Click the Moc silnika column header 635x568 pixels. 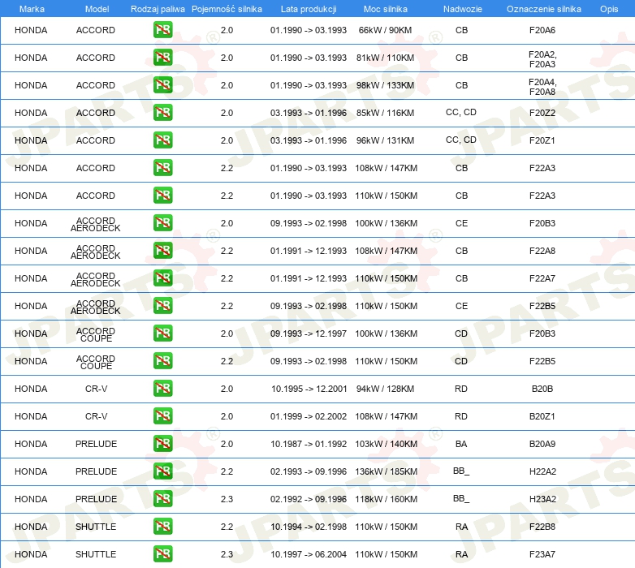(386, 9)
